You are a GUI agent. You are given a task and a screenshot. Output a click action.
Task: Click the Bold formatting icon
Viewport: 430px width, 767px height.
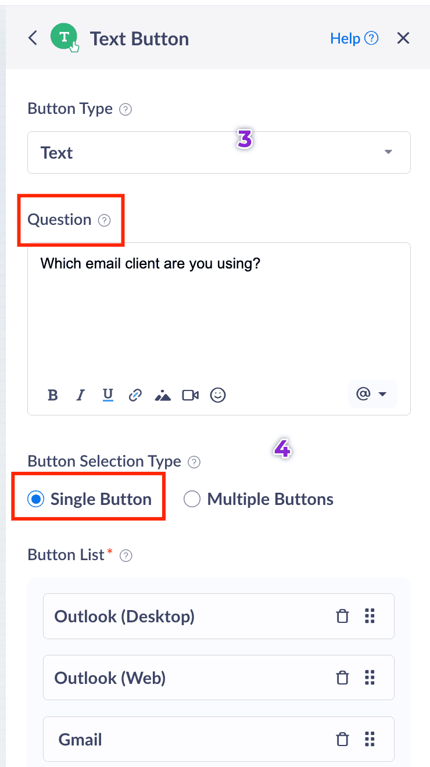coord(53,395)
